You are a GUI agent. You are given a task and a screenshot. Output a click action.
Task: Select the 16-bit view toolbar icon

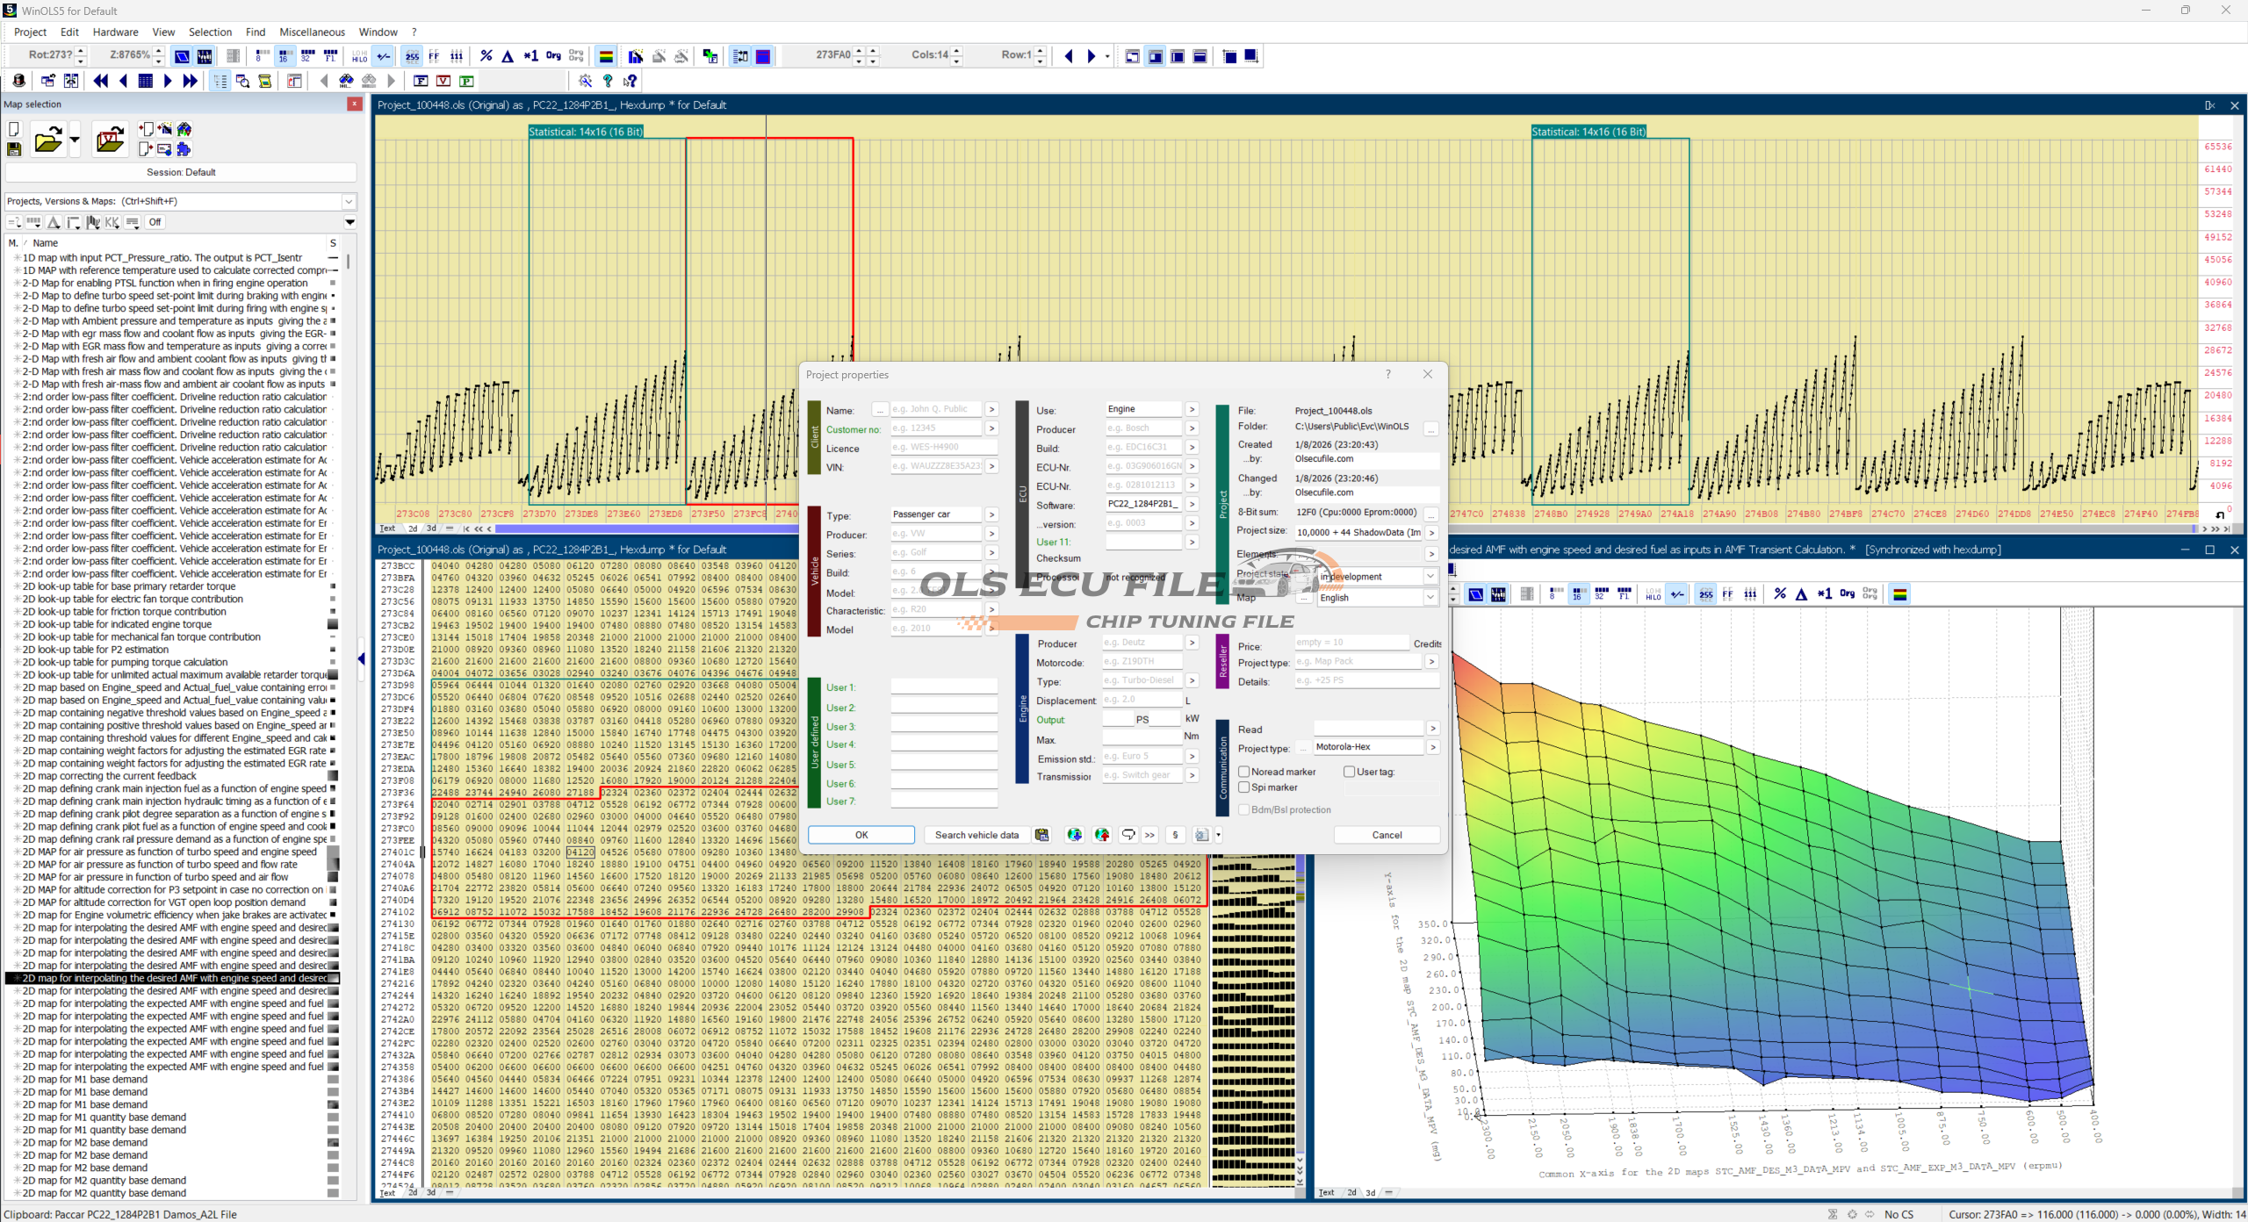284,56
